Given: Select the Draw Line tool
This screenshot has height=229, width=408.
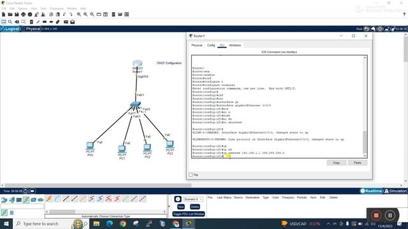Looking at the screenshot, I should click(x=38, y=22).
